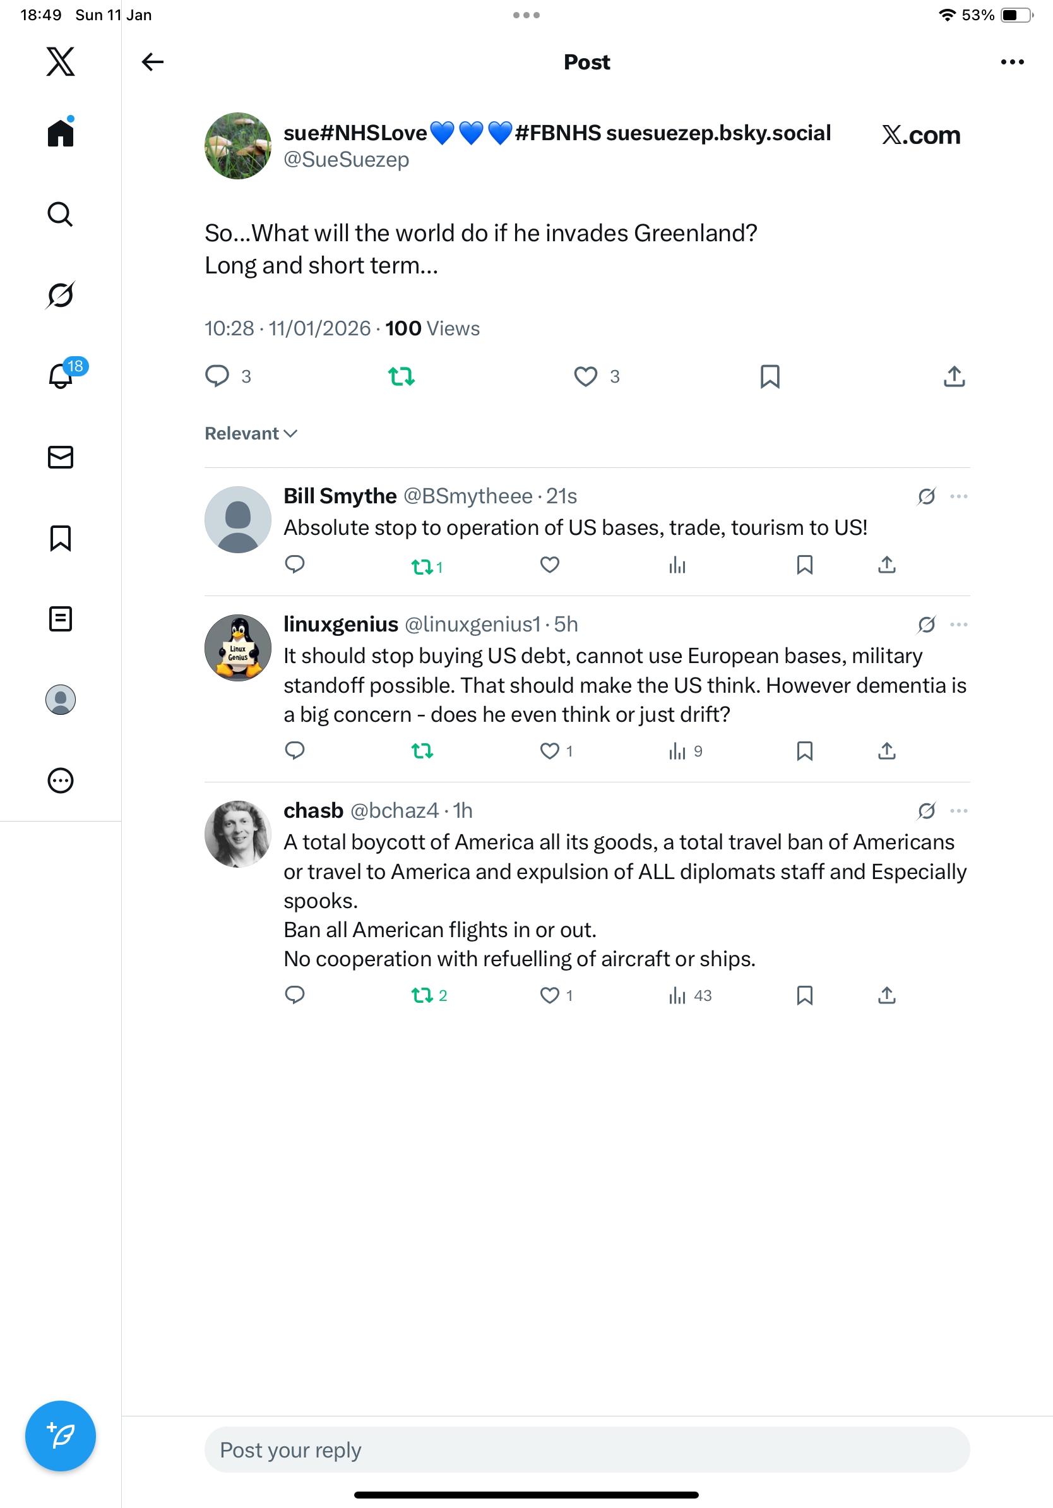Focus the Post your reply field
The height and width of the screenshot is (1508, 1053).
pos(587,1449)
